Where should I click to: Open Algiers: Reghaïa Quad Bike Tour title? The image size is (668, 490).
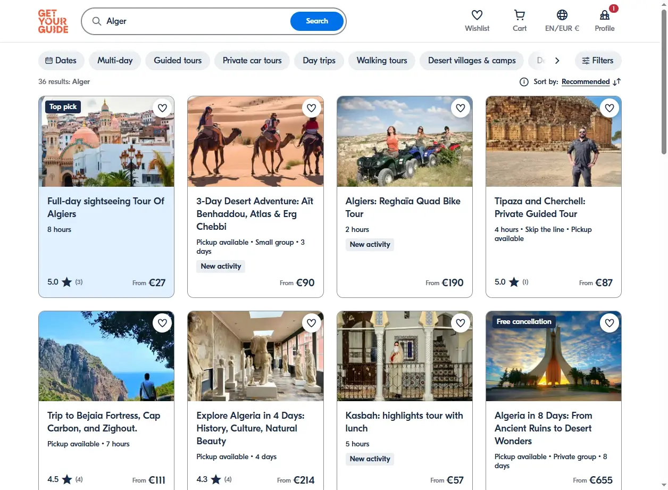403,207
